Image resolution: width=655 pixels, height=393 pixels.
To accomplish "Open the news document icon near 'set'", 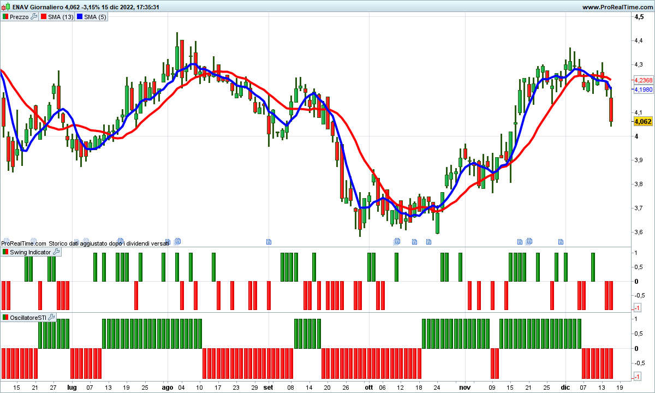I will (x=268, y=241).
